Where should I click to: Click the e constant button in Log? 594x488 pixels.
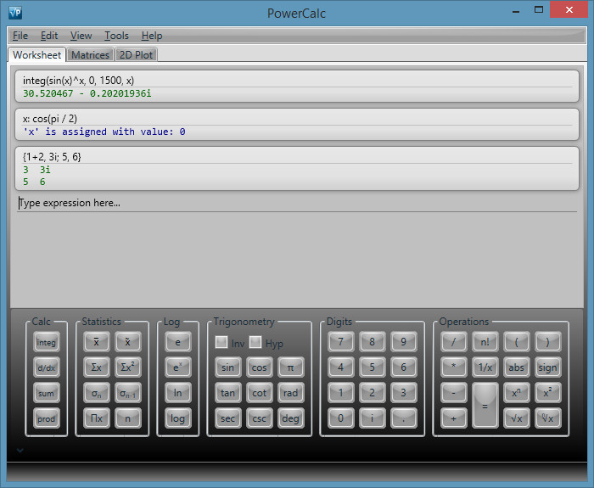tap(177, 342)
